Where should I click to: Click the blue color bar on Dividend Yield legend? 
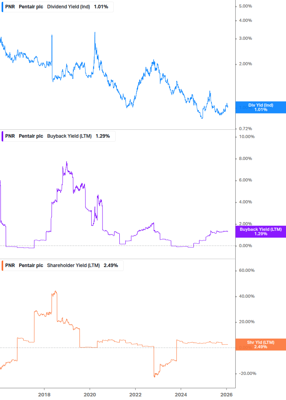pyautogui.click(x=2, y=7)
